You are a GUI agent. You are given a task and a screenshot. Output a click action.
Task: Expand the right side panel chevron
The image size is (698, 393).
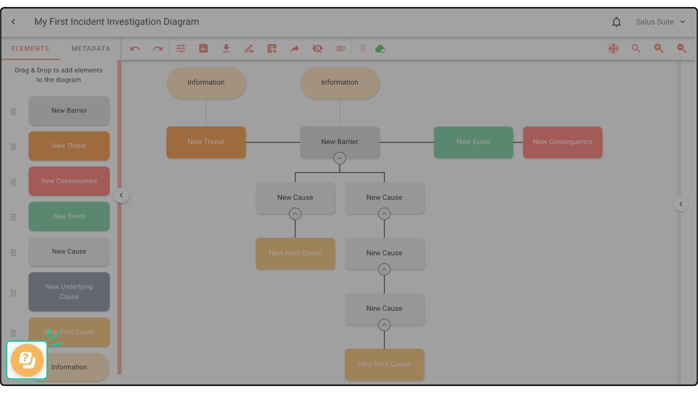point(681,204)
